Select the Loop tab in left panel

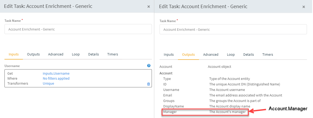pyautogui.click(x=76, y=54)
